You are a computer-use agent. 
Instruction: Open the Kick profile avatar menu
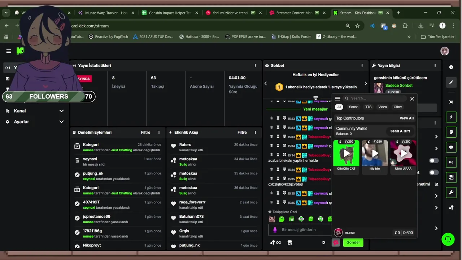coord(445,51)
